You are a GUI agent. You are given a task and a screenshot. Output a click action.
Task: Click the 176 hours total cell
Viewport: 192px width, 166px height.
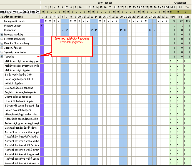188,21
